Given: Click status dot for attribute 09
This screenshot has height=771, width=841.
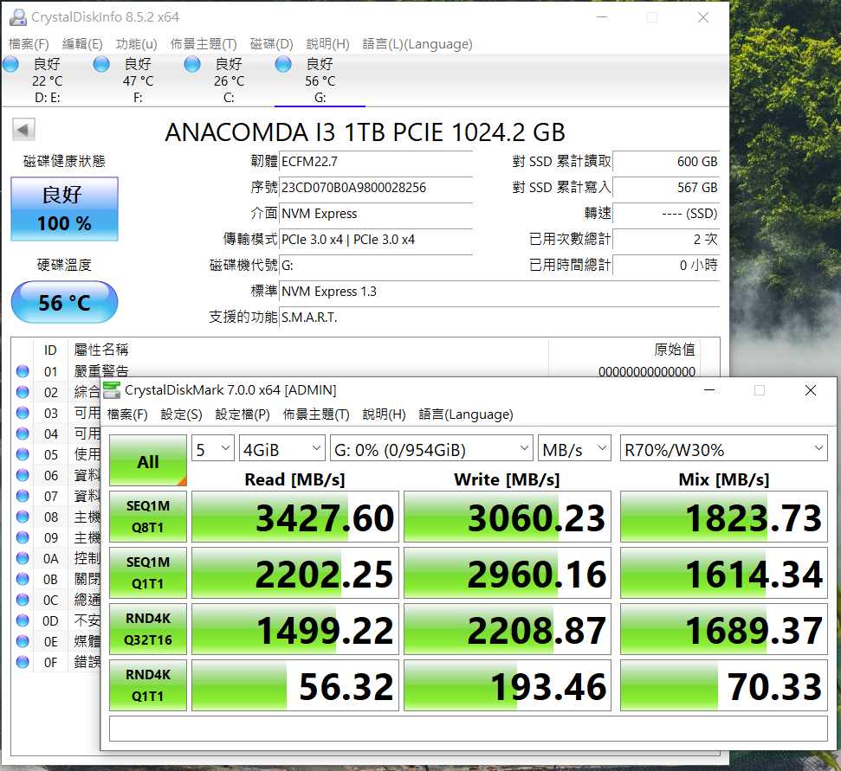Looking at the screenshot, I should pos(23,537).
